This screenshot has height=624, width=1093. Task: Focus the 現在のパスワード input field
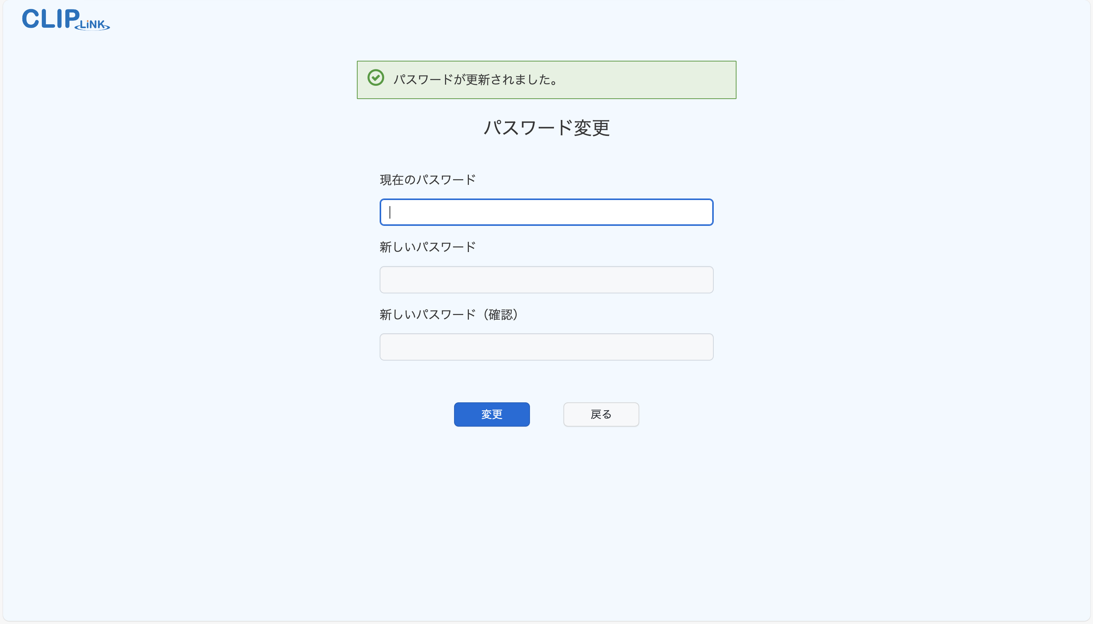546,212
